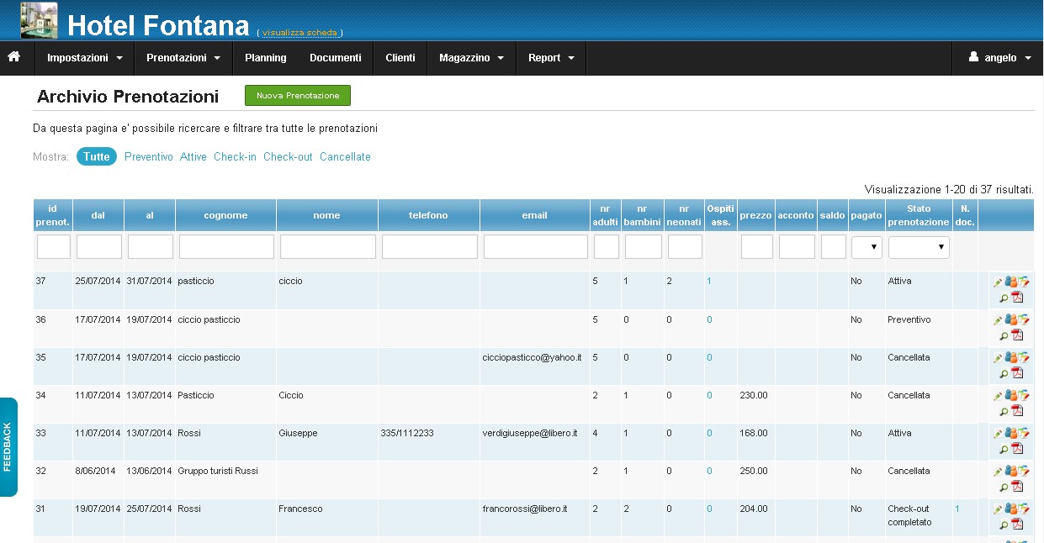Focus the telefono filter field
The width and height of the screenshot is (1044, 543).
coord(430,247)
